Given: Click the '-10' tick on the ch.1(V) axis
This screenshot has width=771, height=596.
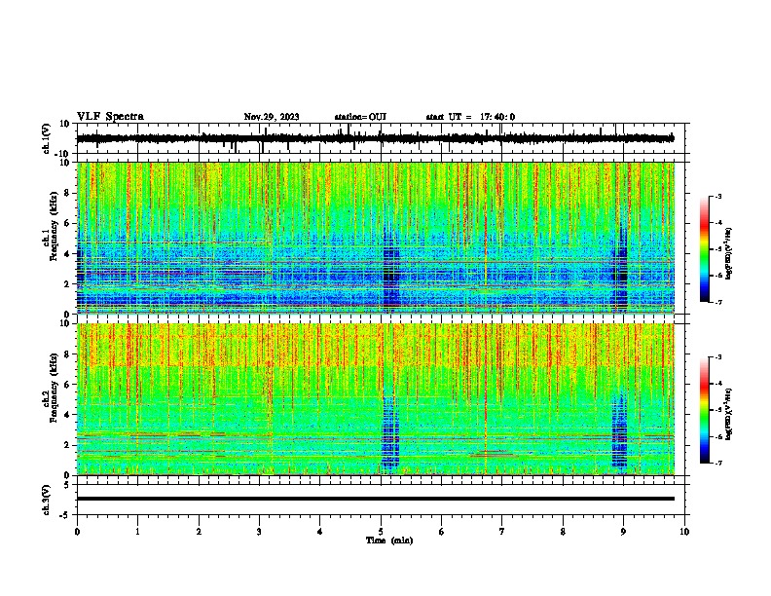Looking at the screenshot, I should tap(63, 154).
